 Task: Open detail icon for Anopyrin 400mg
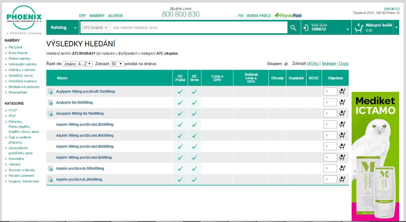tap(50, 114)
